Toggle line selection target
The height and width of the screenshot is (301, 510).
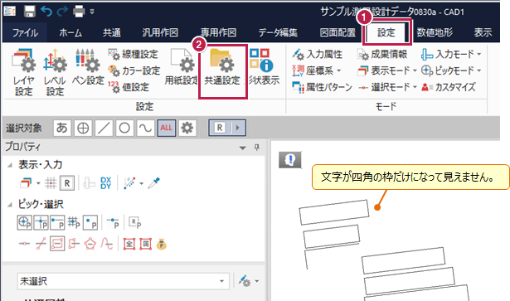point(104,128)
